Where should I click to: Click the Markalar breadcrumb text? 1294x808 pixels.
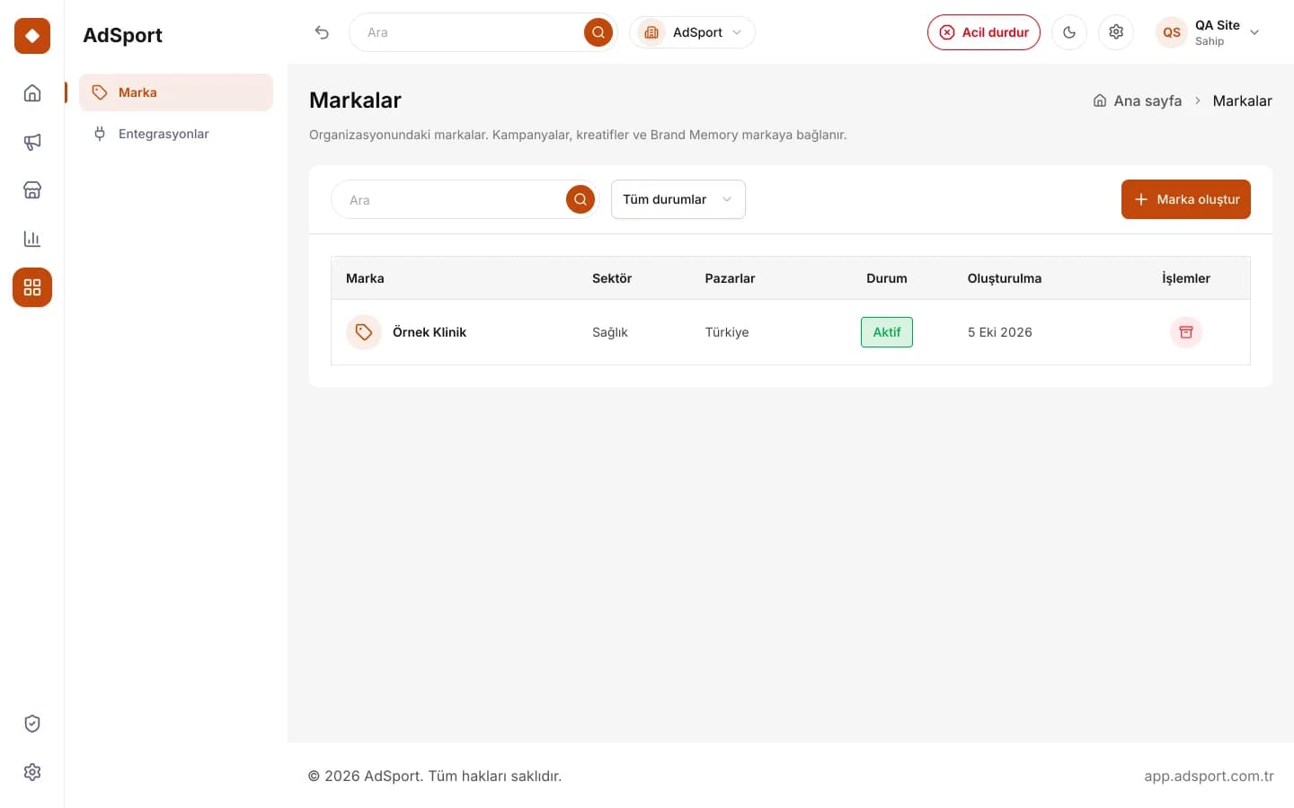[x=1243, y=101]
